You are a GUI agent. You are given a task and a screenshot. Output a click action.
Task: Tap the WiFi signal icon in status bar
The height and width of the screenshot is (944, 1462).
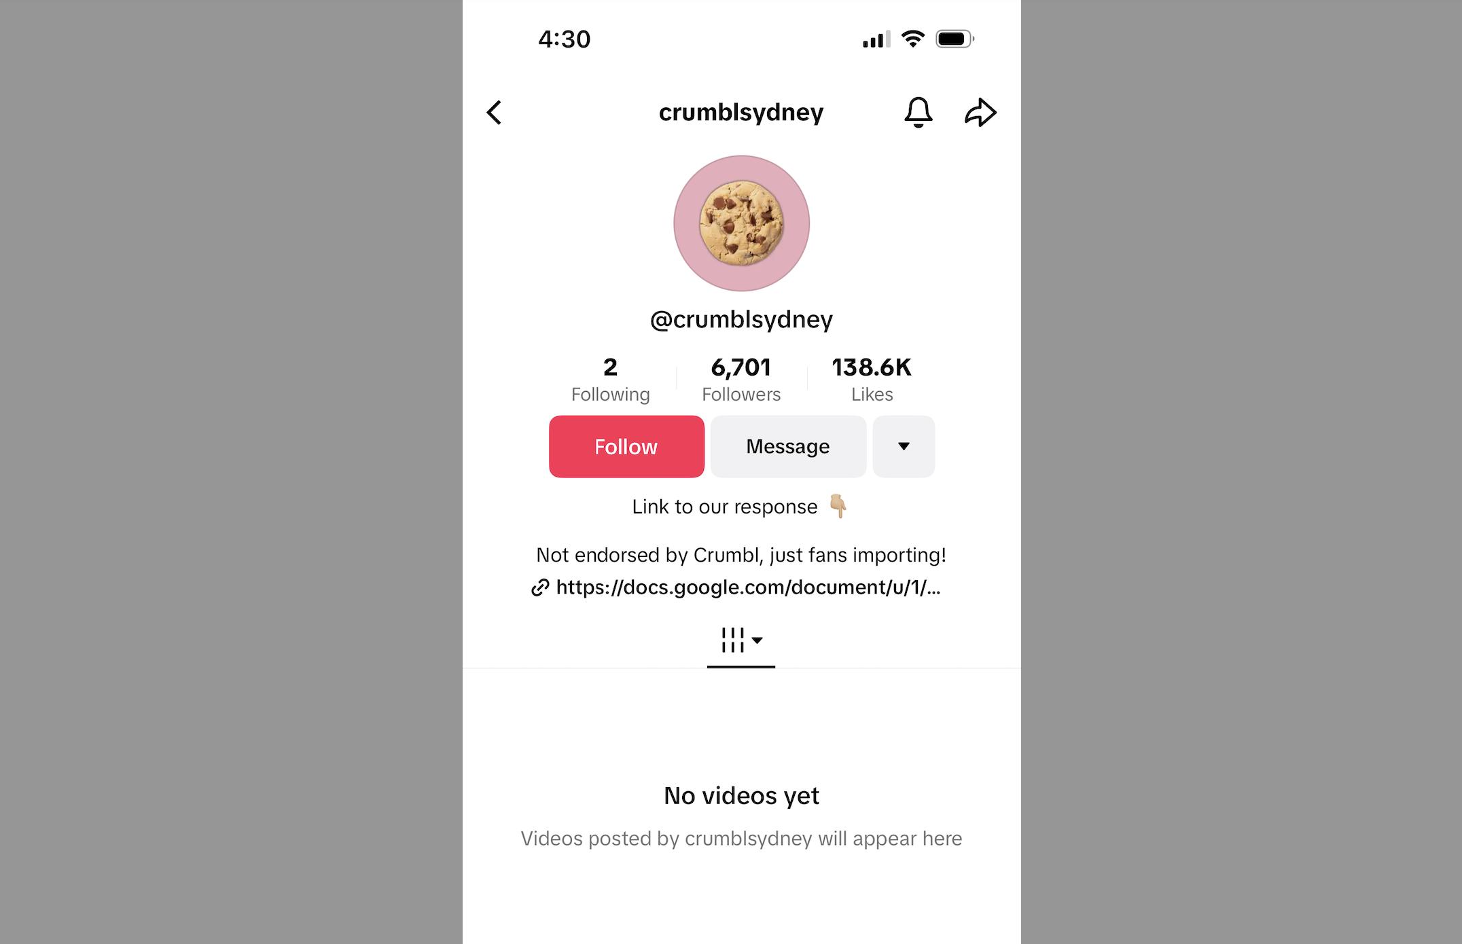click(914, 38)
